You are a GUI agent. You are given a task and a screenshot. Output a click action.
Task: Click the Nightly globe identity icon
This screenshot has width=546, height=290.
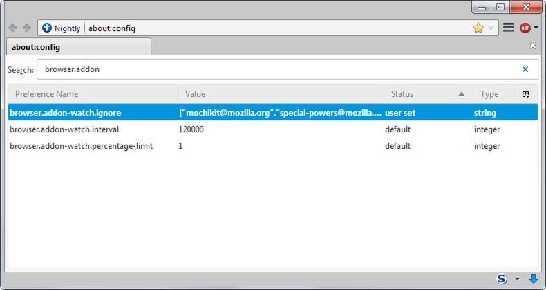47,28
